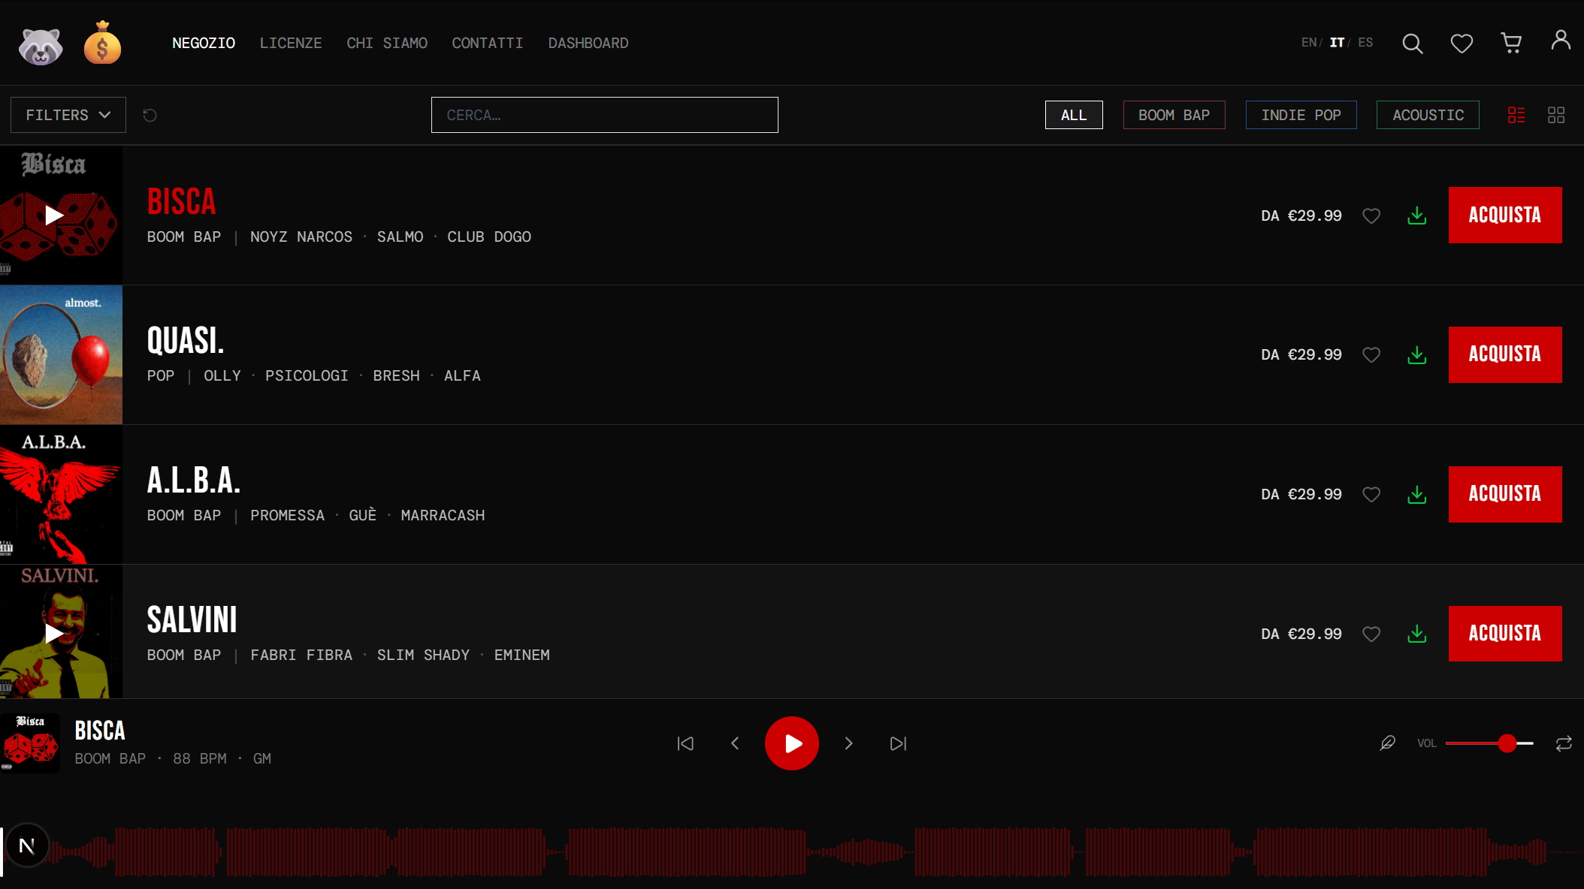The width and height of the screenshot is (1584, 889).
Task: Open the small Bisca cover in player
Action: [x=30, y=743]
